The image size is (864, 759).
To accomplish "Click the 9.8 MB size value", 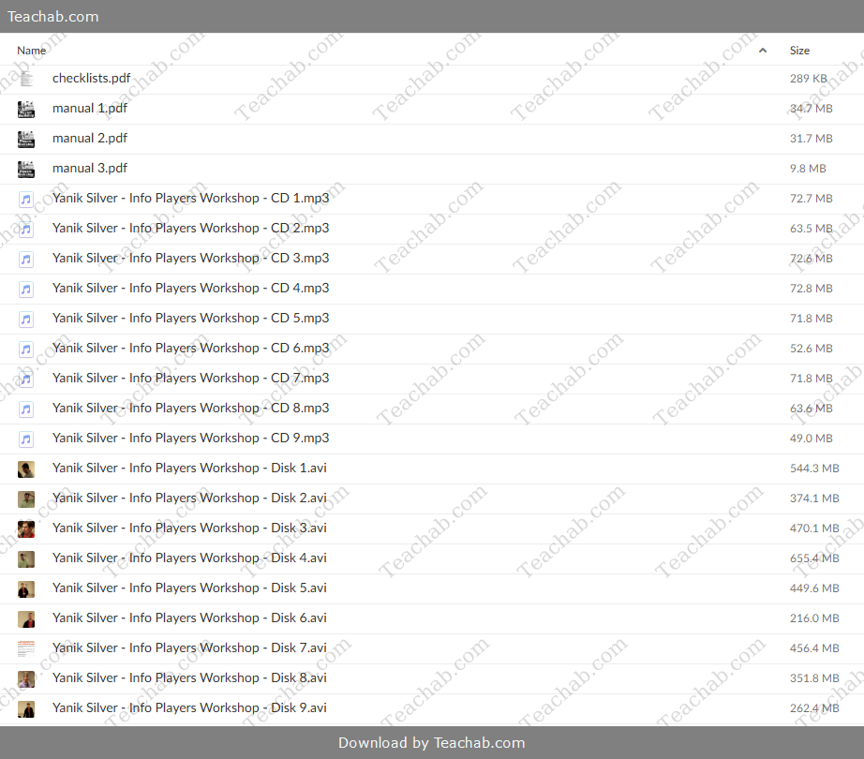I will coord(808,169).
